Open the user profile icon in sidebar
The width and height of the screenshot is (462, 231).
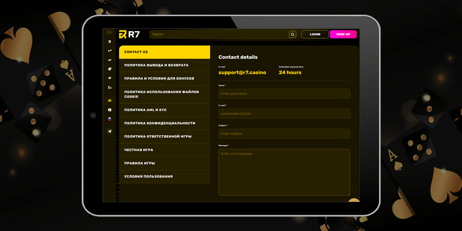point(109,41)
